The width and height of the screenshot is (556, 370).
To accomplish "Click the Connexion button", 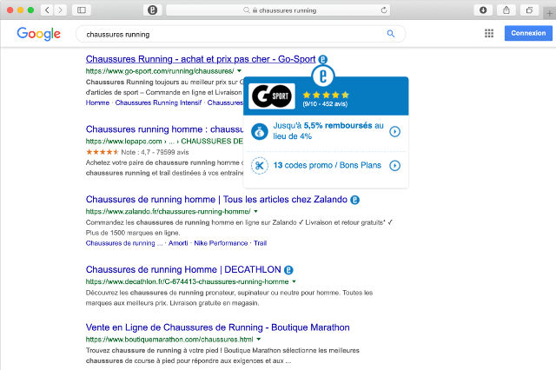I will (x=528, y=33).
